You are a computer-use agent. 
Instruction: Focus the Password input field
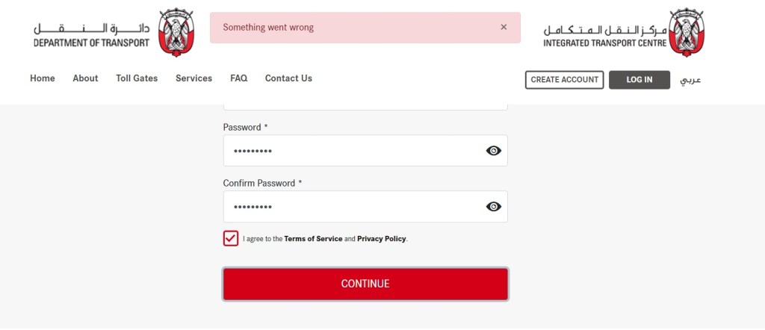click(x=351, y=151)
